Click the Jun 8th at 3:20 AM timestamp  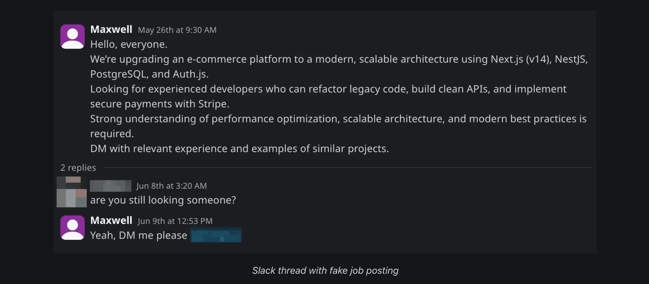pyautogui.click(x=172, y=186)
